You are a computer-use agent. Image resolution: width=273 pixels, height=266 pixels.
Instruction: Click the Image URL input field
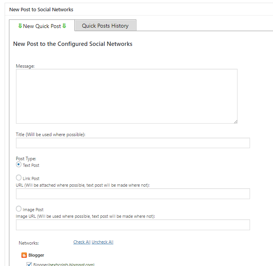pyautogui.click(x=133, y=225)
